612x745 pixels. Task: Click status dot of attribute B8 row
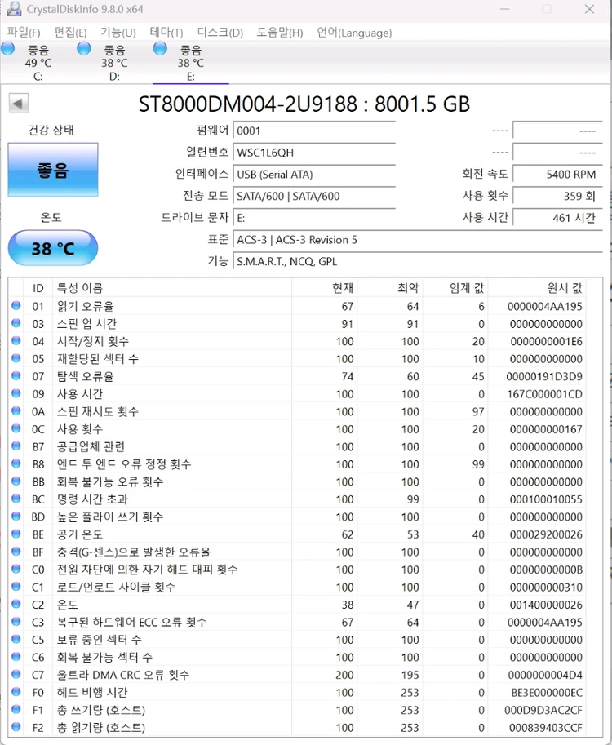[16, 463]
